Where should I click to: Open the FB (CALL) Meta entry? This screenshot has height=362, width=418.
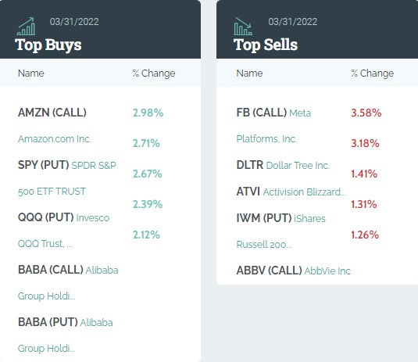[273, 113]
